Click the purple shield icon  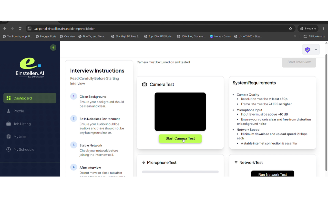click(307, 50)
